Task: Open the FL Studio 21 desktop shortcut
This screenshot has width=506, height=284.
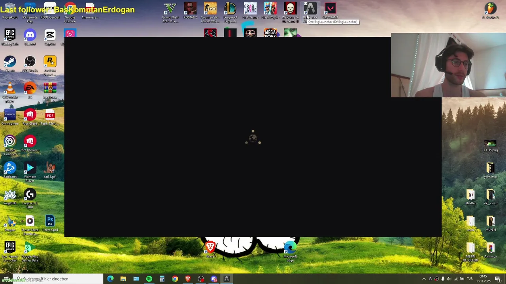Action: pyautogui.click(x=491, y=11)
